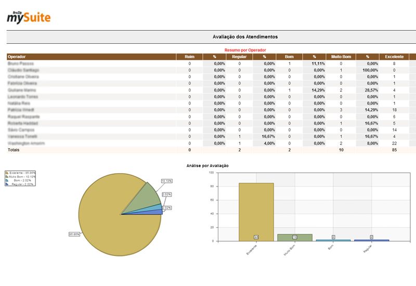Click the % header next to Regular
416x286 pixels.
[264, 57]
